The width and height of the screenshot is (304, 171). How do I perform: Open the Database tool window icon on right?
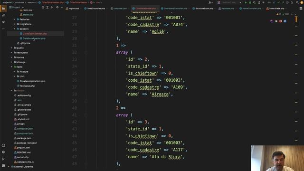pyautogui.click(x=301, y=9)
